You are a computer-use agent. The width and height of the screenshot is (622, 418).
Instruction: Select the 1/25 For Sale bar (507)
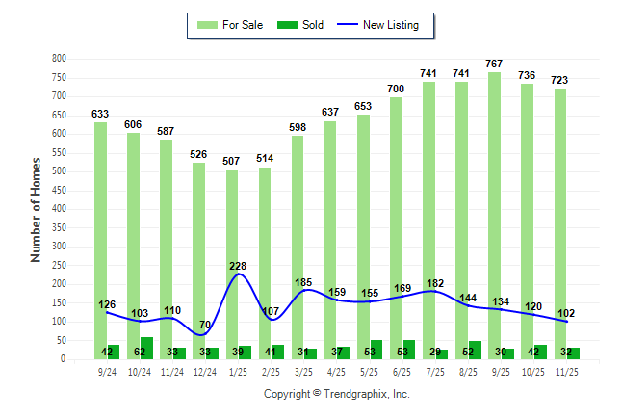point(231,260)
